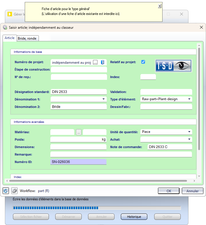Click the second Matériau input field

pyautogui.click(x=95, y=132)
